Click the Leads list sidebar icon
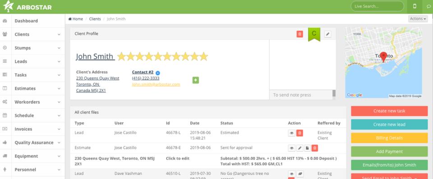Viewport: 433px width, 179px height. (x=5, y=62)
